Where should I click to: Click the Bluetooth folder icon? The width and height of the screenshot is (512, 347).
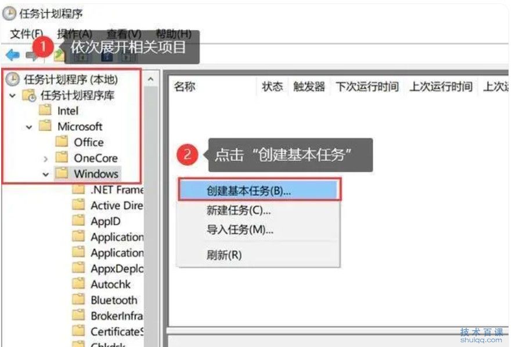click(78, 299)
